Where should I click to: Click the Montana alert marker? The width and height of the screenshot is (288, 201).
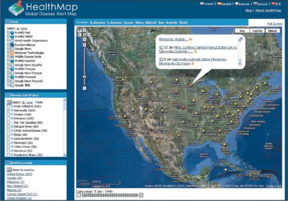(151, 82)
